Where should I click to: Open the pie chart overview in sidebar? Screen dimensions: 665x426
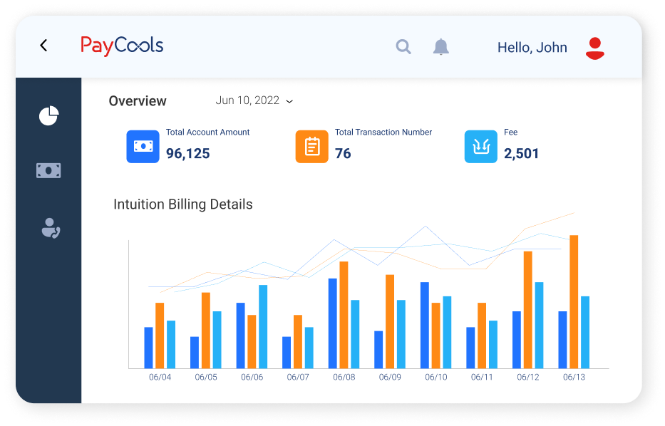tap(48, 115)
